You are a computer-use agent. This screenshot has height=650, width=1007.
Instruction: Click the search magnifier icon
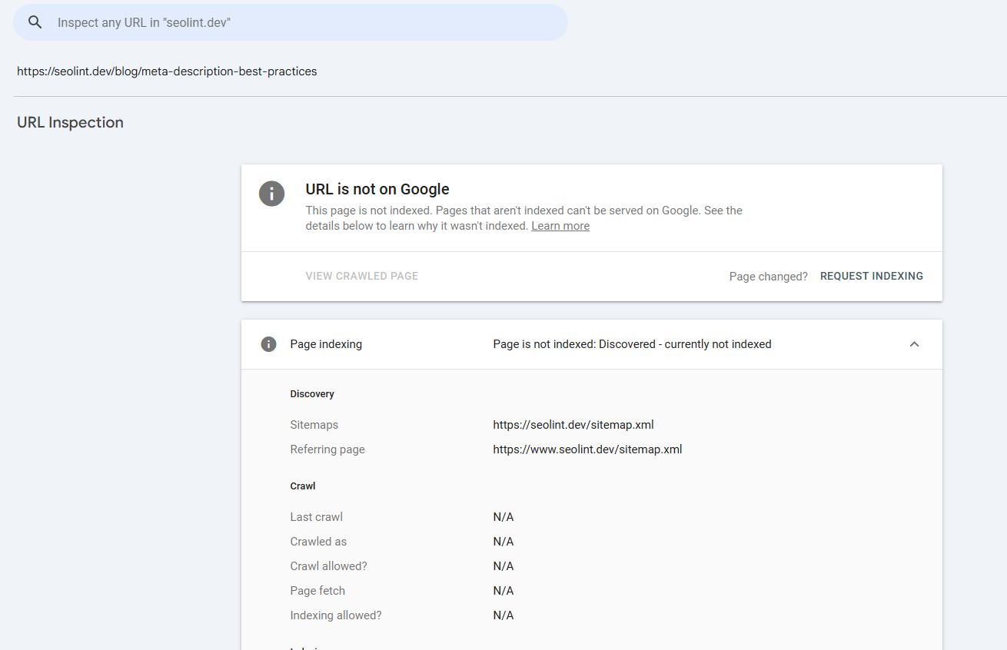point(35,22)
